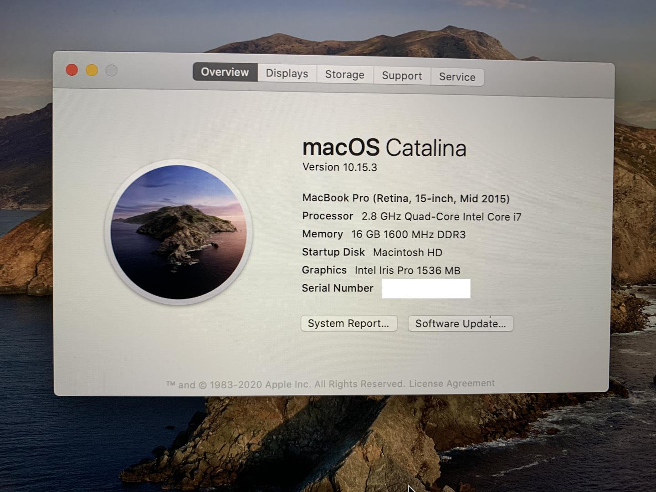Open System Report...

(348, 323)
